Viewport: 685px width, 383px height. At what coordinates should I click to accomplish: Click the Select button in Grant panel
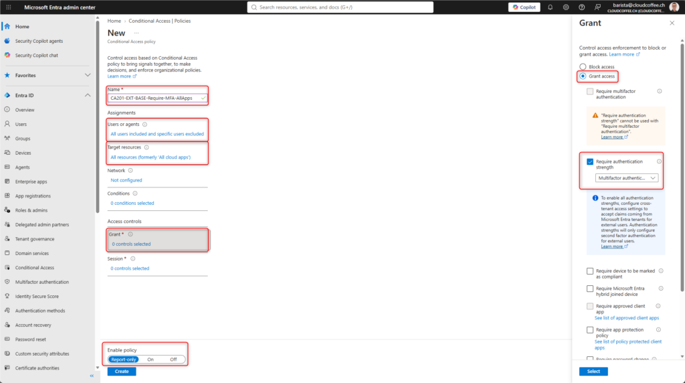(593, 371)
